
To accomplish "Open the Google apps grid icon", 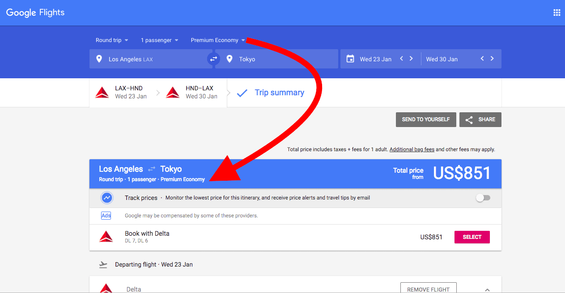I will [x=557, y=13].
